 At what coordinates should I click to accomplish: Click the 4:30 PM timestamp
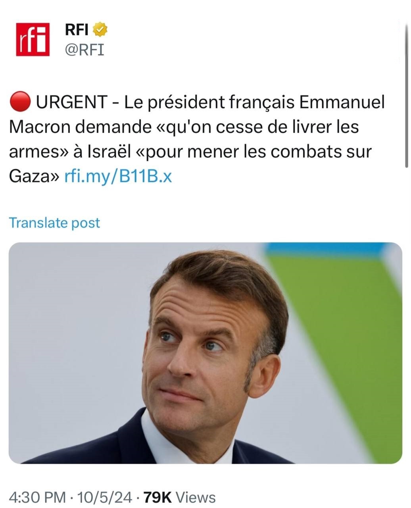(37, 497)
